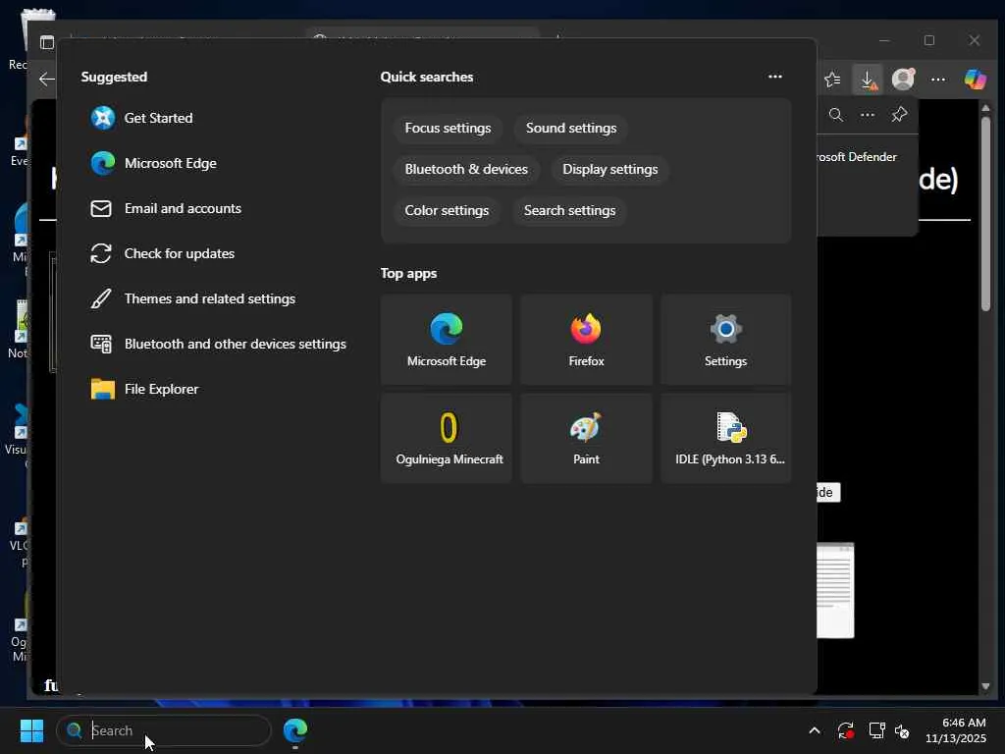The width and height of the screenshot is (1005, 754).
Task: Click the sync status tray icon
Action: [x=845, y=730]
